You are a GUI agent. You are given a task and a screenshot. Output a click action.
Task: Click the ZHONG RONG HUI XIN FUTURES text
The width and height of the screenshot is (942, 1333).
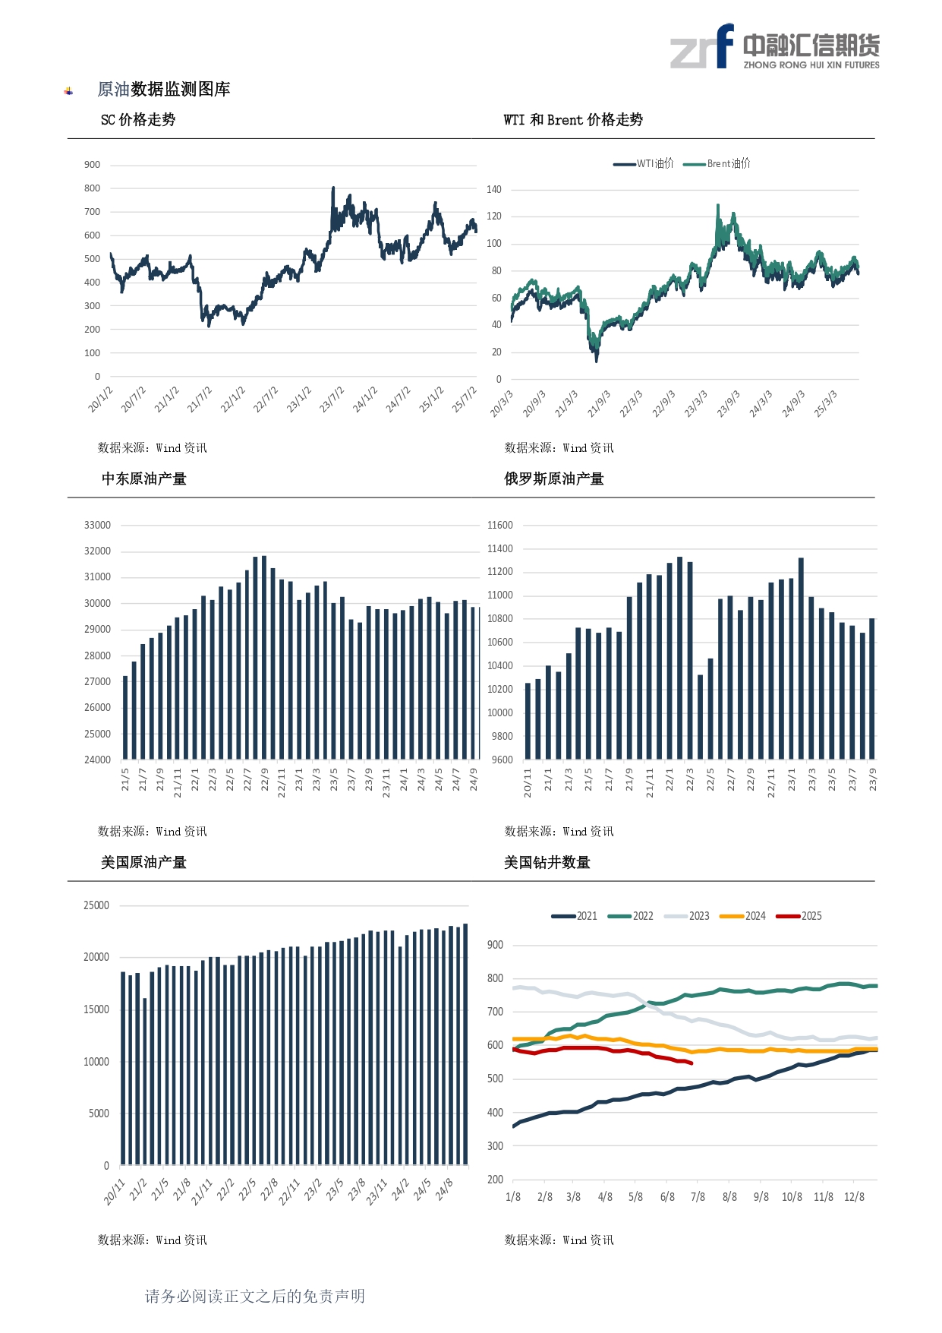[x=811, y=65]
